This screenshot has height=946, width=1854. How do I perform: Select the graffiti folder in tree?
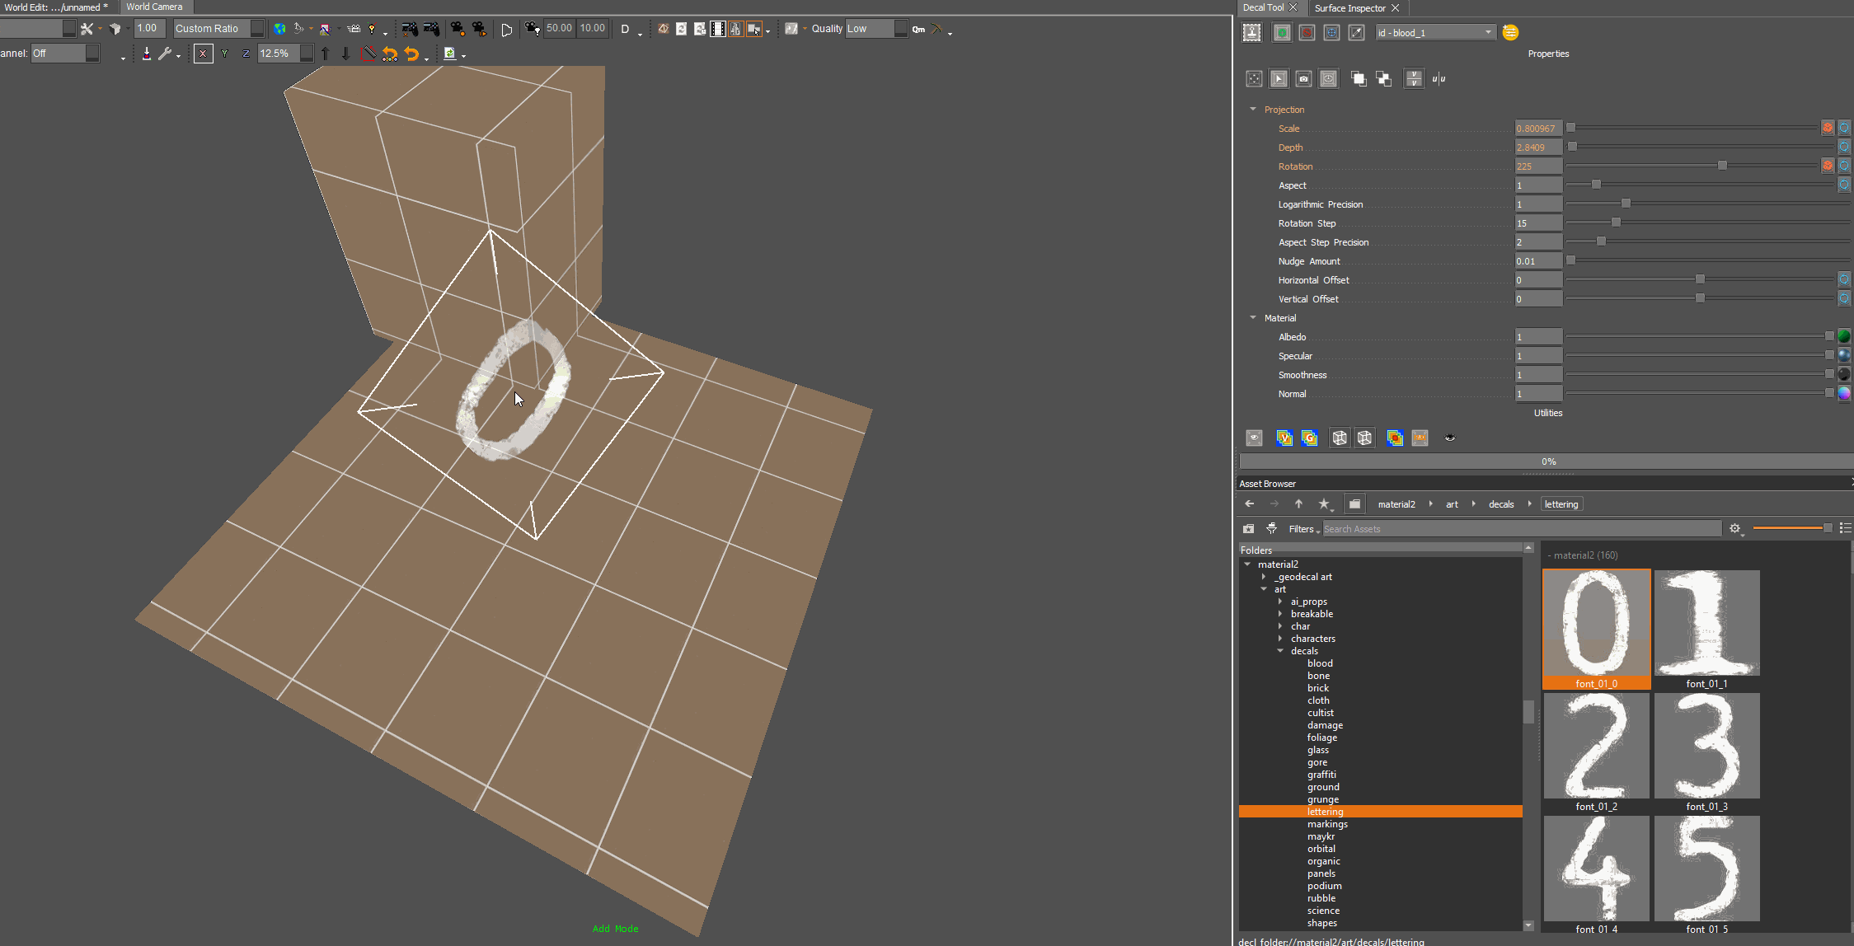tap(1321, 775)
